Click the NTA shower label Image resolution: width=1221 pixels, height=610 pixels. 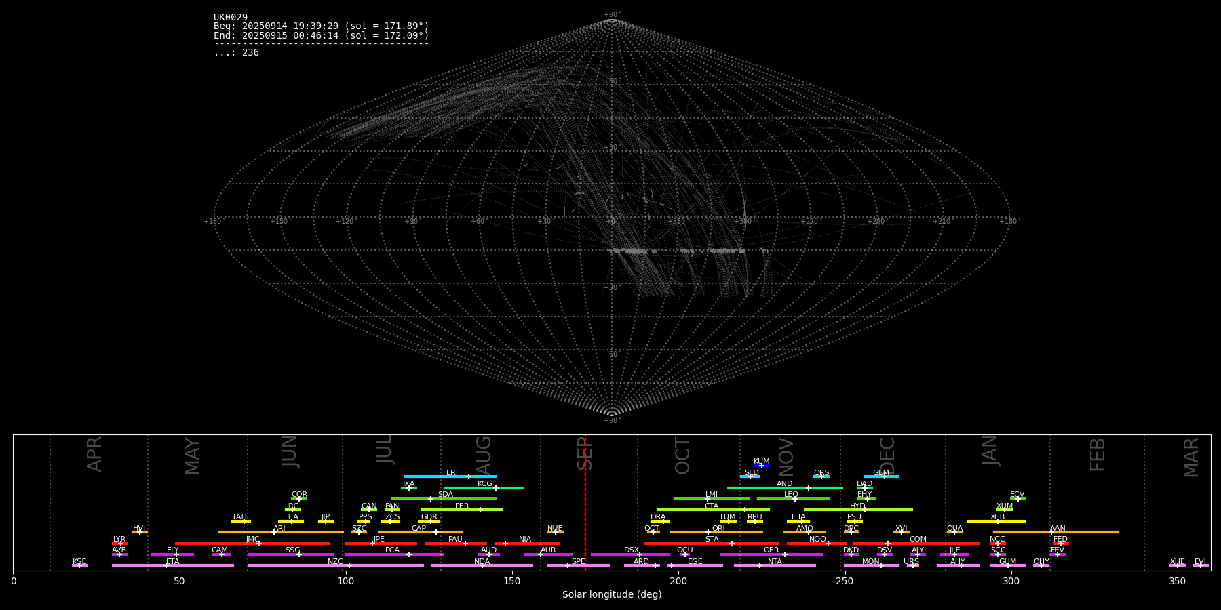775,562
